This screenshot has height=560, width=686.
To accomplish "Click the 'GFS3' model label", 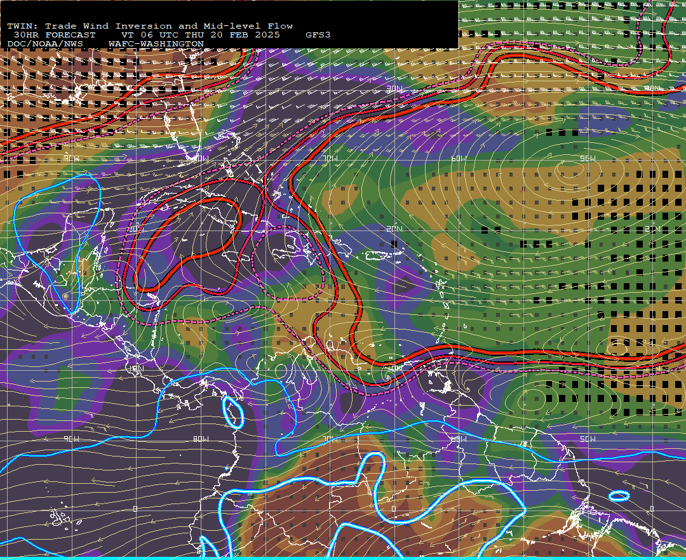I will [318, 35].
